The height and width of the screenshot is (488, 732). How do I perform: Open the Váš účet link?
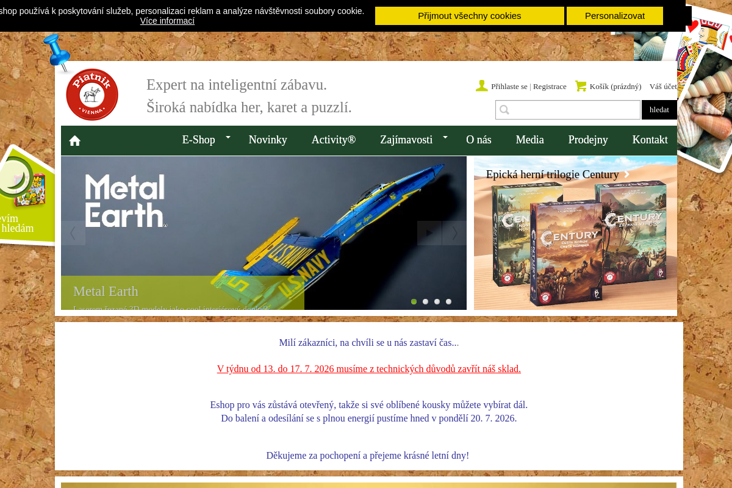coord(663,87)
